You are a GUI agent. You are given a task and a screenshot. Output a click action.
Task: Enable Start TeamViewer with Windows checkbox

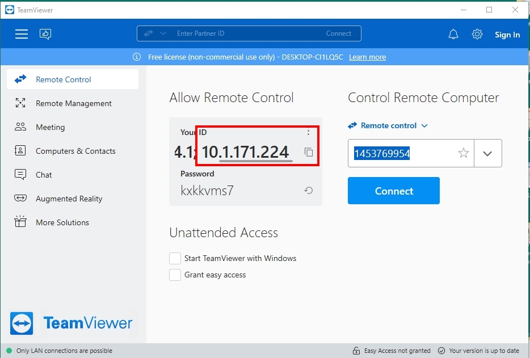point(175,258)
